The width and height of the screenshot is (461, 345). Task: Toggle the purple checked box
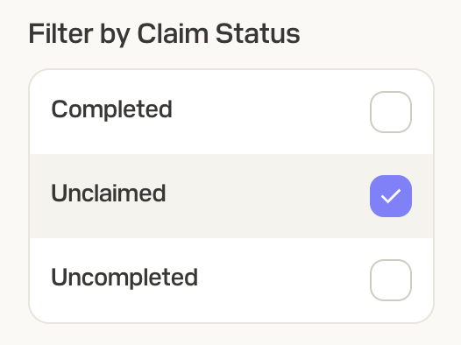391,196
